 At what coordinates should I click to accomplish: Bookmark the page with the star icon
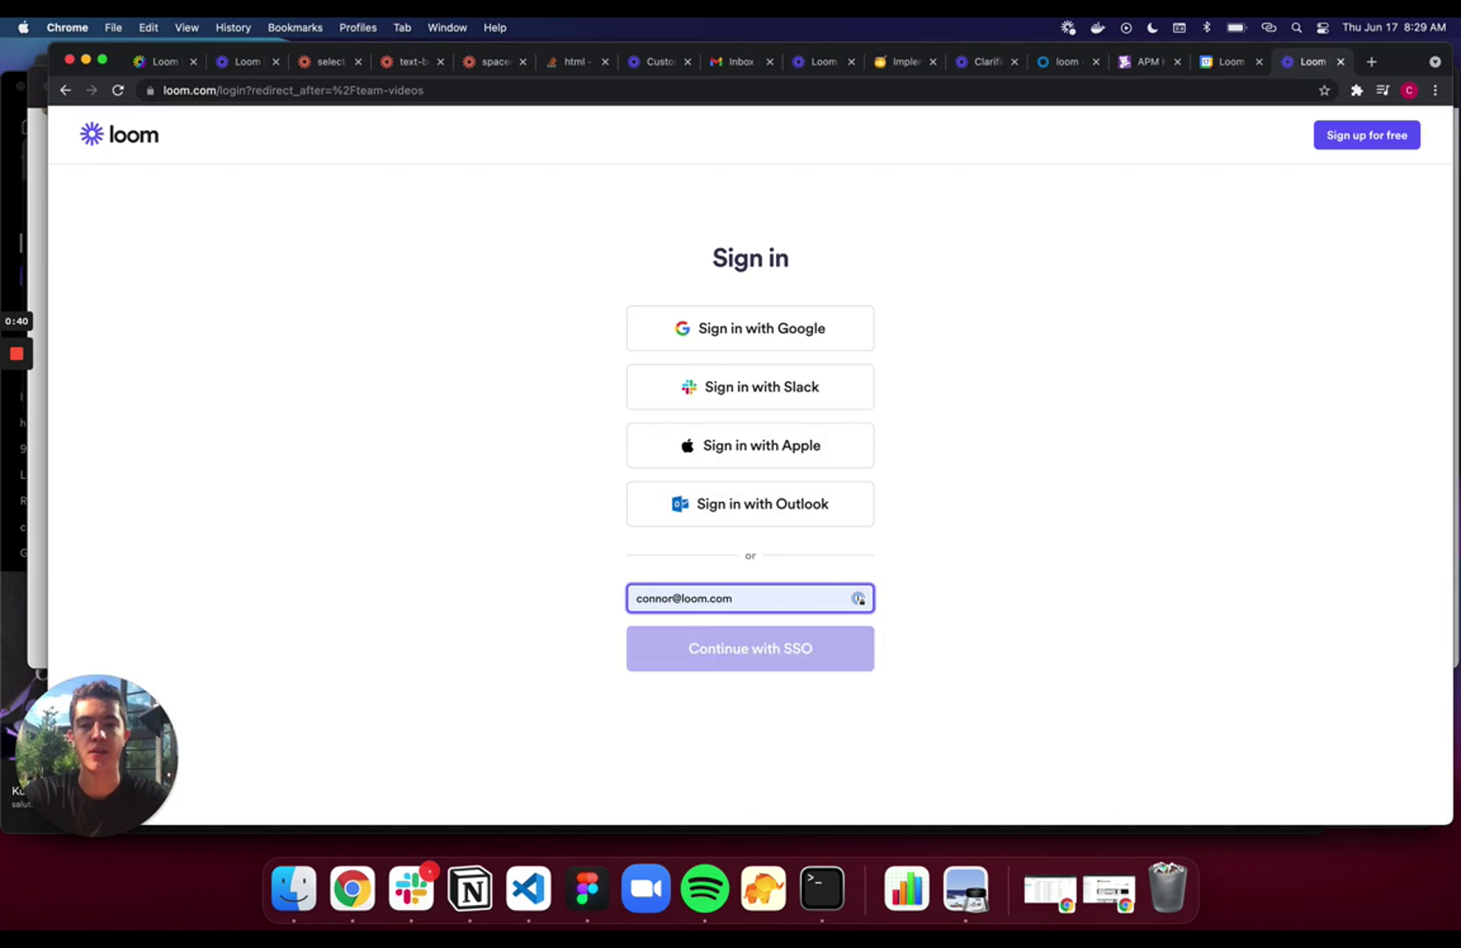click(1324, 90)
